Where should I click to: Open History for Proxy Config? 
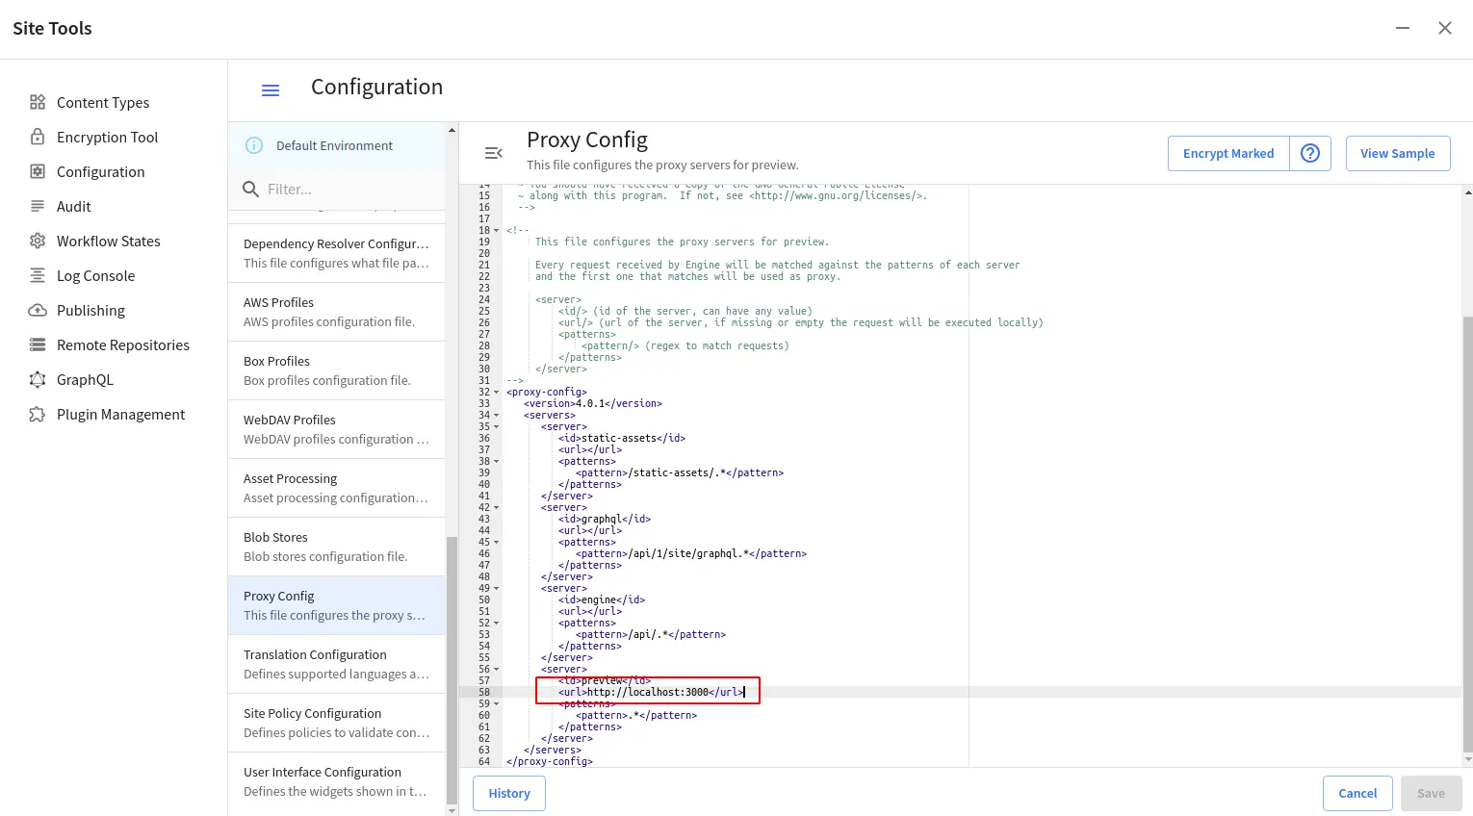click(508, 793)
